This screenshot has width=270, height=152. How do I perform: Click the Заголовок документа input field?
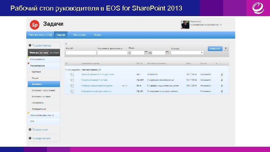[x=112, y=53]
